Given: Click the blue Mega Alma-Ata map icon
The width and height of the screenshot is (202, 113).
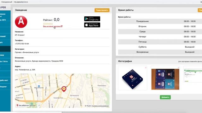Looking at the screenshot, I should click(39, 86).
